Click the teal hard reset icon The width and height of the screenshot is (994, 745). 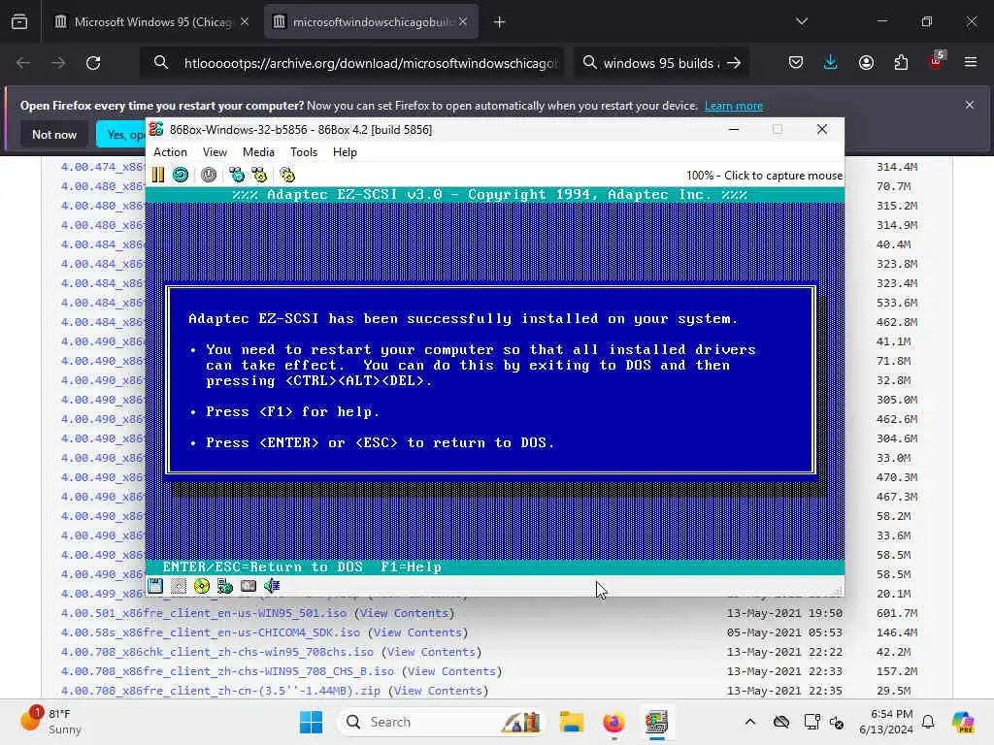(x=181, y=175)
